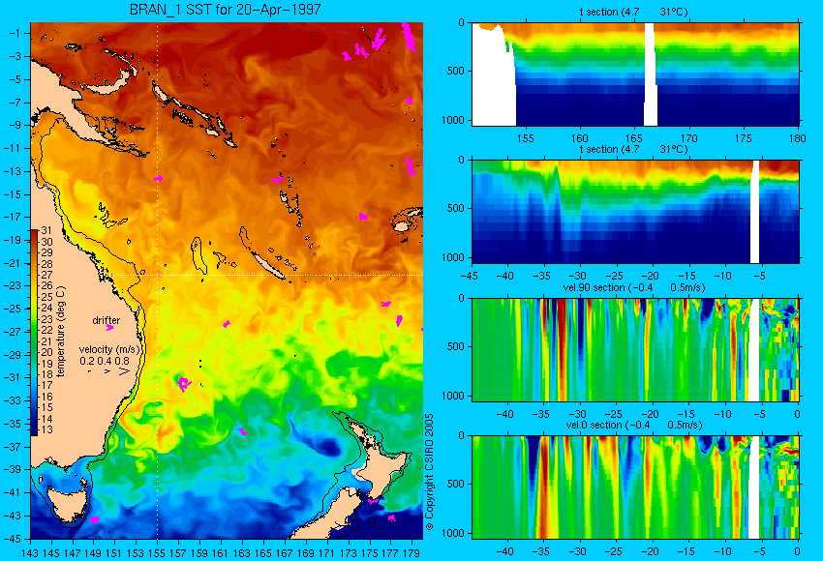823x561 pixels.
Task: Click the white data gap in the vel.0 section
Action: pos(753,487)
